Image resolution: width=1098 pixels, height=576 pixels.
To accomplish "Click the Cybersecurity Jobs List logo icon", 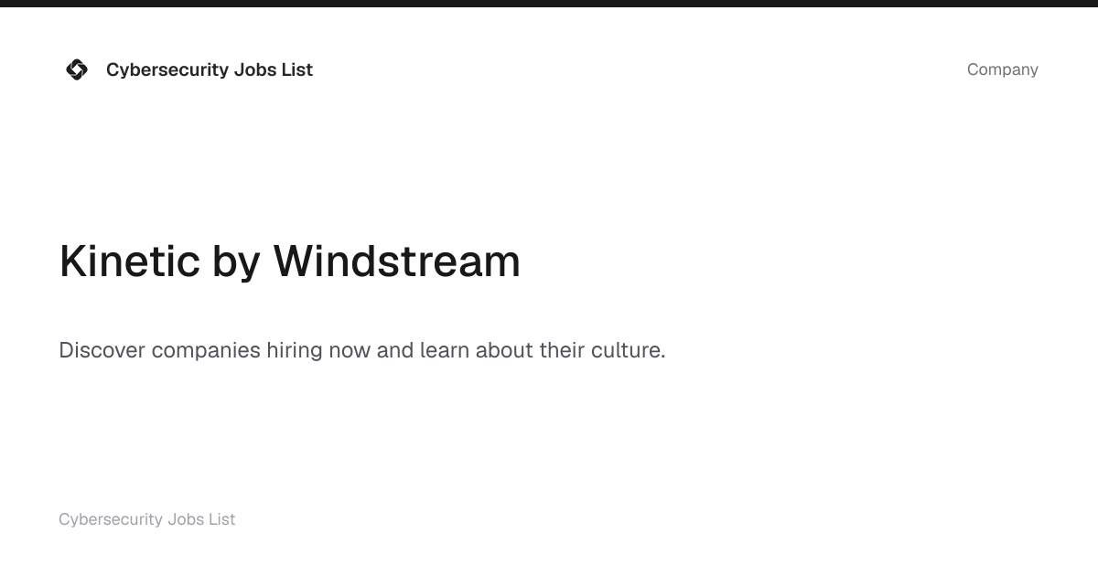I will (77, 69).
